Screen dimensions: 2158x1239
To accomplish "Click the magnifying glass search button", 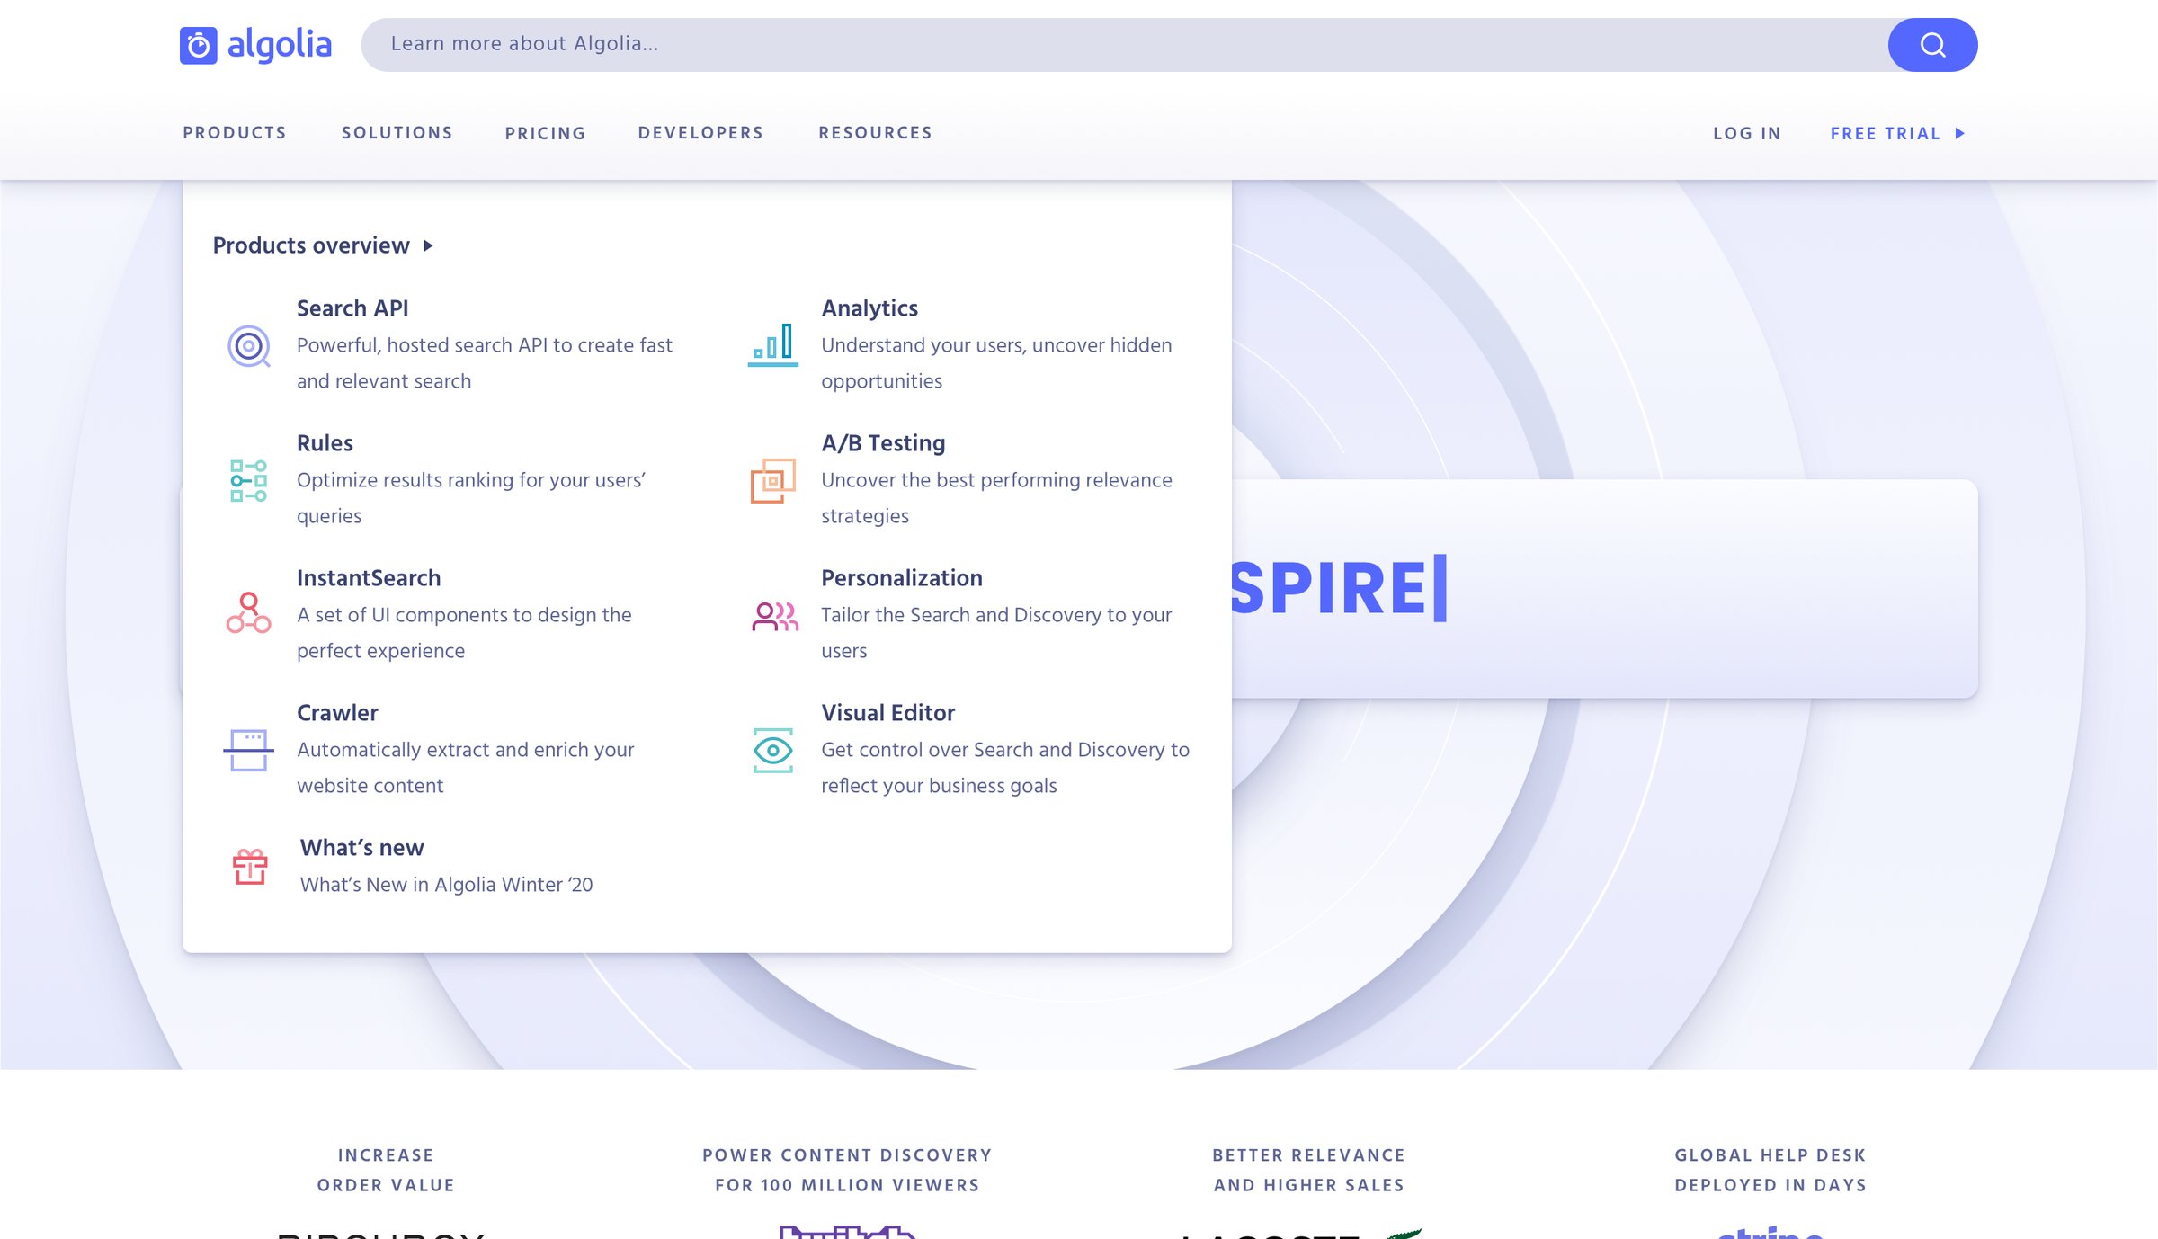I will tap(1932, 45).
